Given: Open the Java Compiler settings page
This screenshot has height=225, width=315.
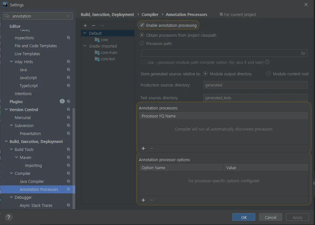Looking at the screenshot, I should 32,181.
